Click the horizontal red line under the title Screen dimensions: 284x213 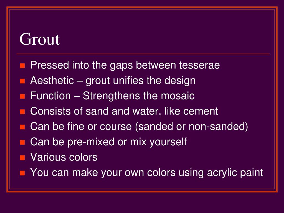[143, 54]
